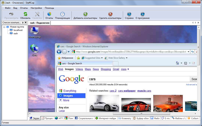This screenshot has height=126, width=202.
Task: Switch to Социальные сети bottom tab
Action: tap(84, 118)
